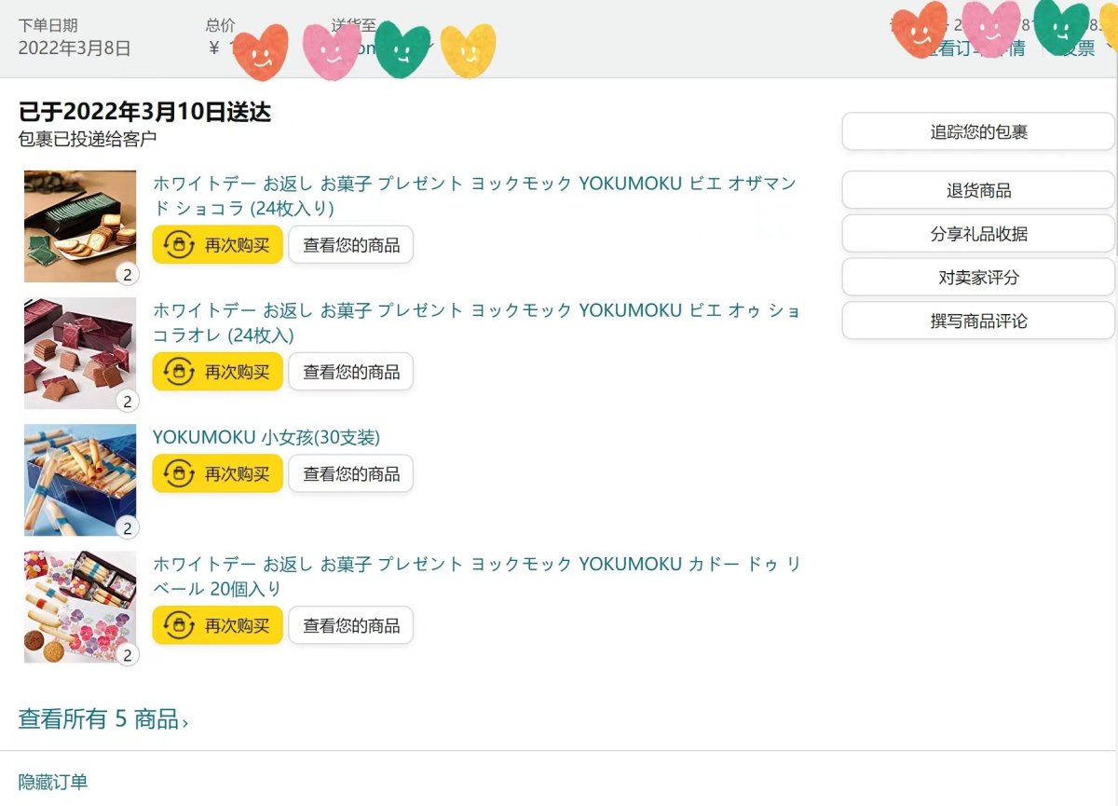Click buy-again icon for カドー ドゥ リベール item

pyautogui.click(x=178, y=625)
